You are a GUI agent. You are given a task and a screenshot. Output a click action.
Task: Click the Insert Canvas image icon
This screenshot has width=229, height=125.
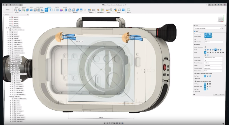pos(123,10)
